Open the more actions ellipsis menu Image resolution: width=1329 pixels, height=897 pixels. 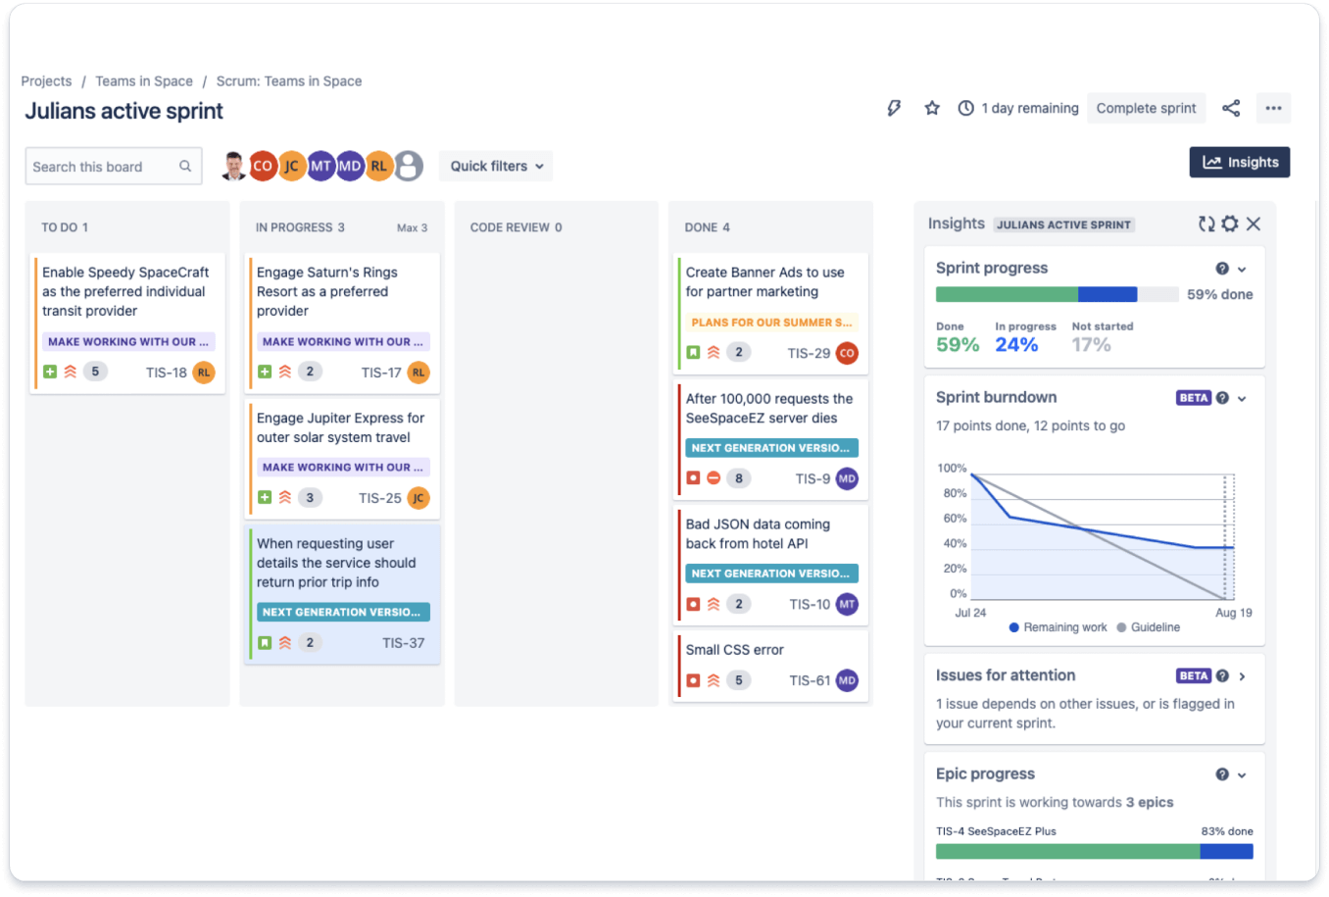click(x=1273, y=108)
